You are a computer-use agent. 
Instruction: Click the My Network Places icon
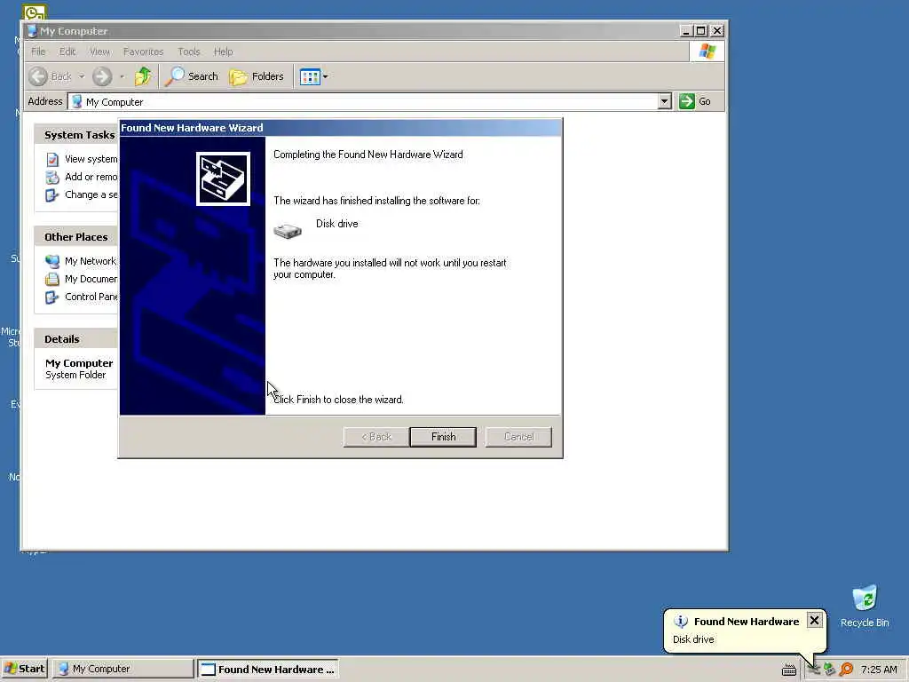[x=52, y=262]
